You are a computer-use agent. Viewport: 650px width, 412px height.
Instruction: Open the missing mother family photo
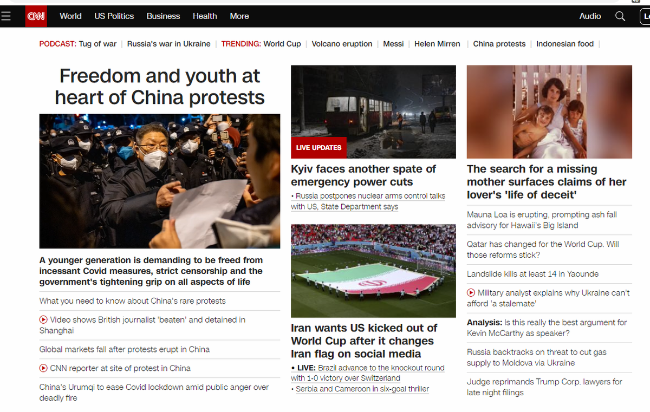[549, 112]
